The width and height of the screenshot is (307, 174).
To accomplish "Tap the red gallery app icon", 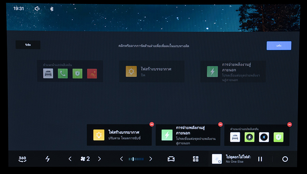I will (92, 74).
